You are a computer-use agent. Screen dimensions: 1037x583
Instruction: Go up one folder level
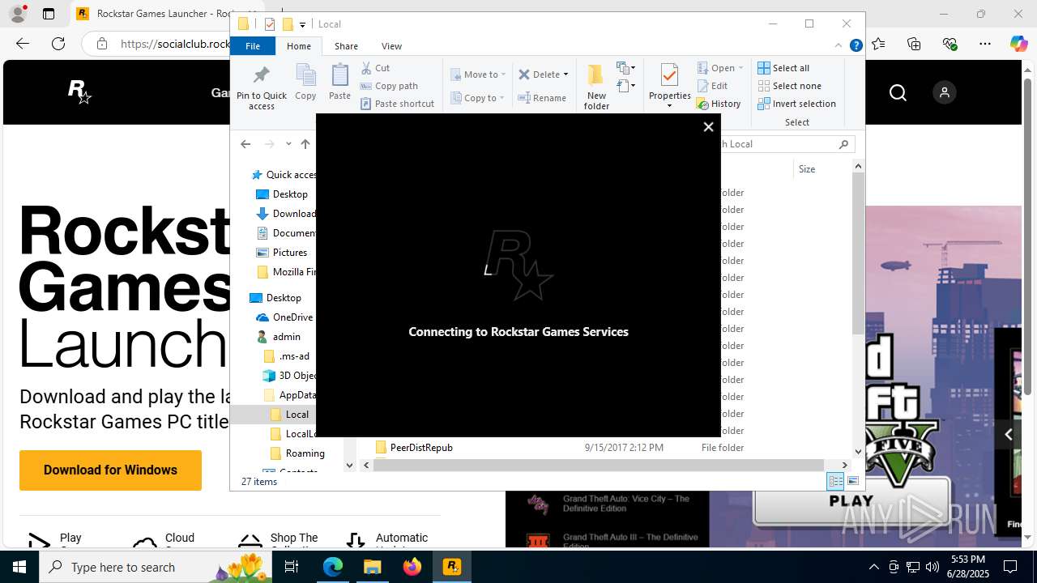[x=305, y=144]
